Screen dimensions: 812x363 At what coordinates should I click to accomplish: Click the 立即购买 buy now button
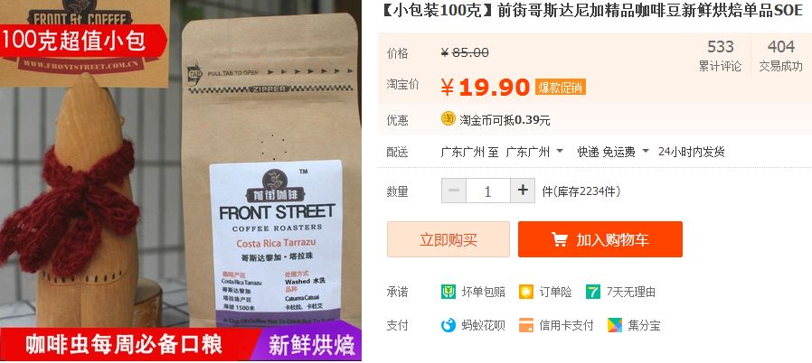click(448, 239)
